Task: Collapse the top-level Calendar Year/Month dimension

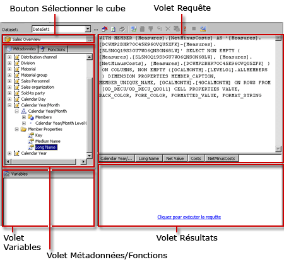Action: coord(9,105)
